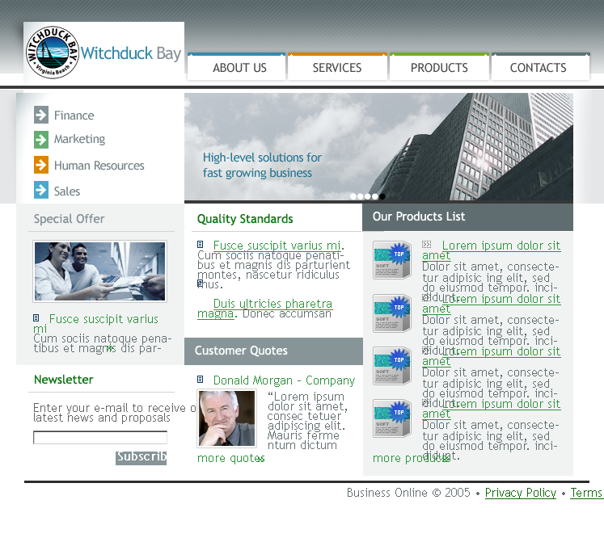Click the first software box product icon
The width and height of the screenshot is (604, 542).
[x=392, y=260]
